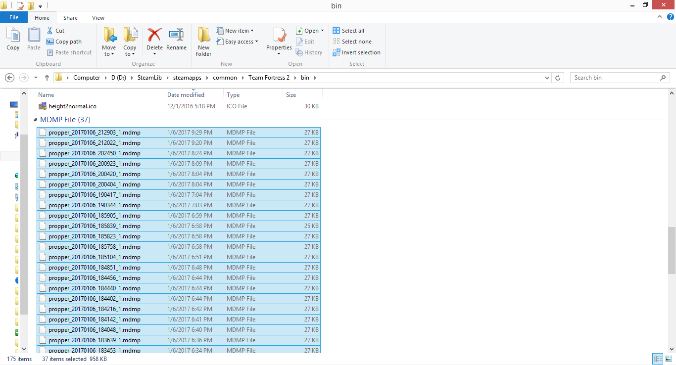Go forward with the Forward arrow
Image resolution: width=676 pixels, height=365 pixels.
pyautogui.click(x=23, y=78)
